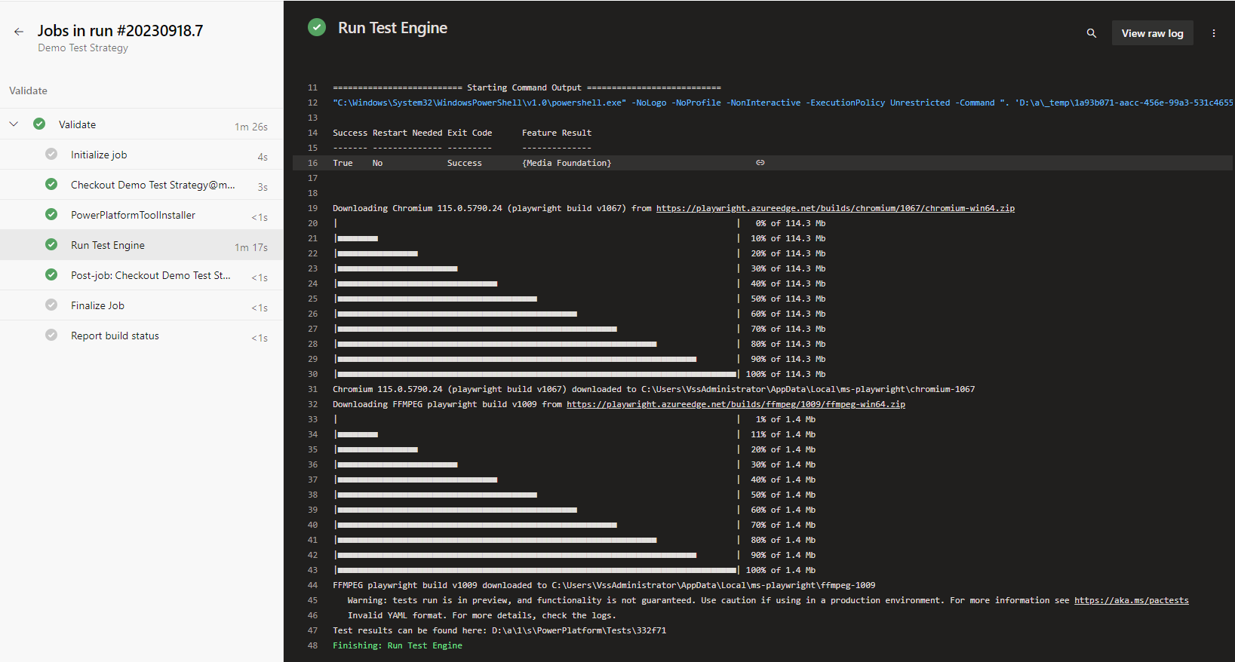The height and width of the screenshot is (662, 1235).
Task: Click green success icon beside Run Test Engine title
Action: (317, 28)
